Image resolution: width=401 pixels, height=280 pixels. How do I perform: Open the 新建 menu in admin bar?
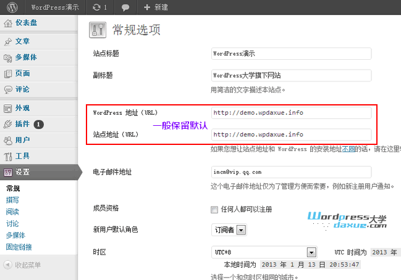[x=156, y=7]
